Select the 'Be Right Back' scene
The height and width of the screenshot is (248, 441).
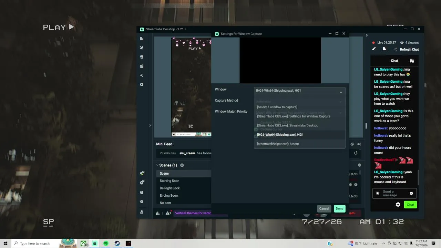point(184,188)
